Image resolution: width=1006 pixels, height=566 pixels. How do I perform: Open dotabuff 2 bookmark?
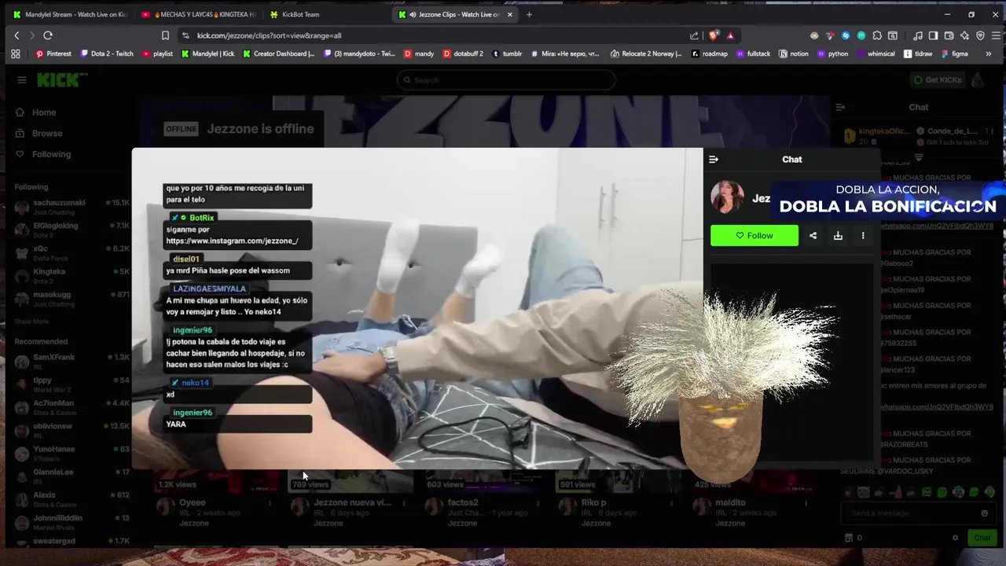tap(463, 54)
